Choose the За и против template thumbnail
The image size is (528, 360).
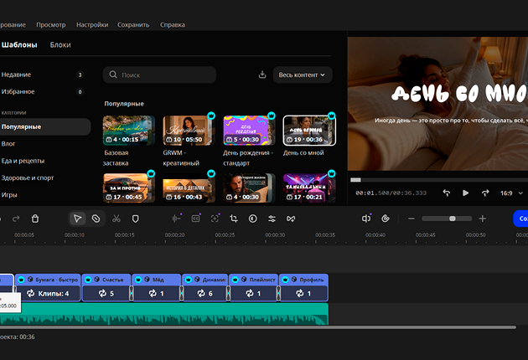pos(129,188)
